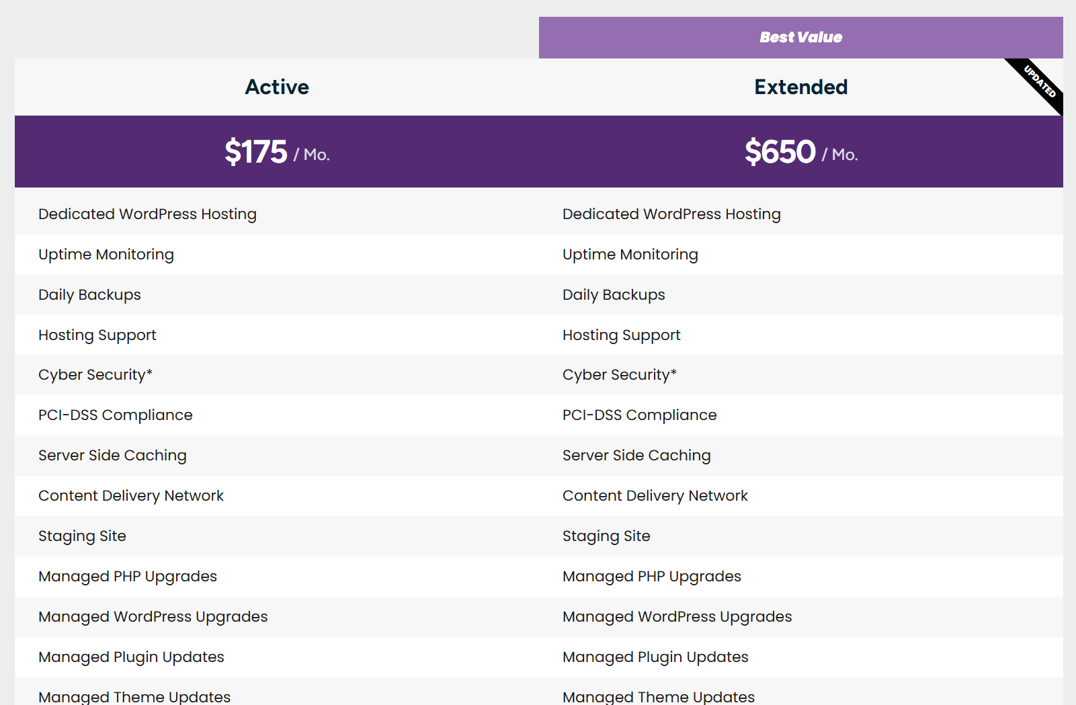The width and height of the screenshot is (1076, 705).
Task: Click Staging Site in Active column
Action: point(82,536)
